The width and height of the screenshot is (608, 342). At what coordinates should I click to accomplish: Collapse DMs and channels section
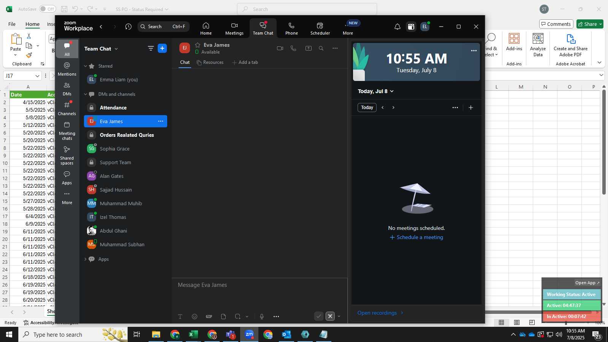[85, 94]
